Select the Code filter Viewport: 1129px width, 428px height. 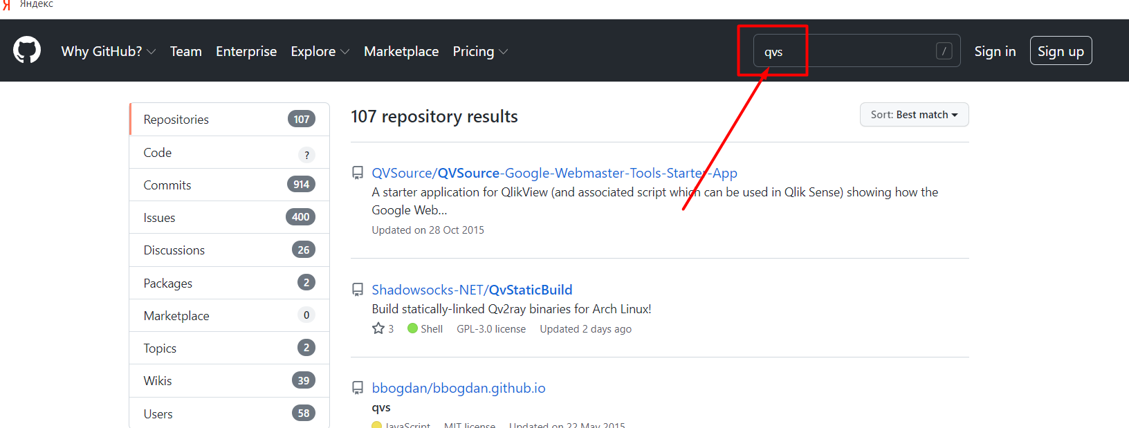(x=229, y=152)
